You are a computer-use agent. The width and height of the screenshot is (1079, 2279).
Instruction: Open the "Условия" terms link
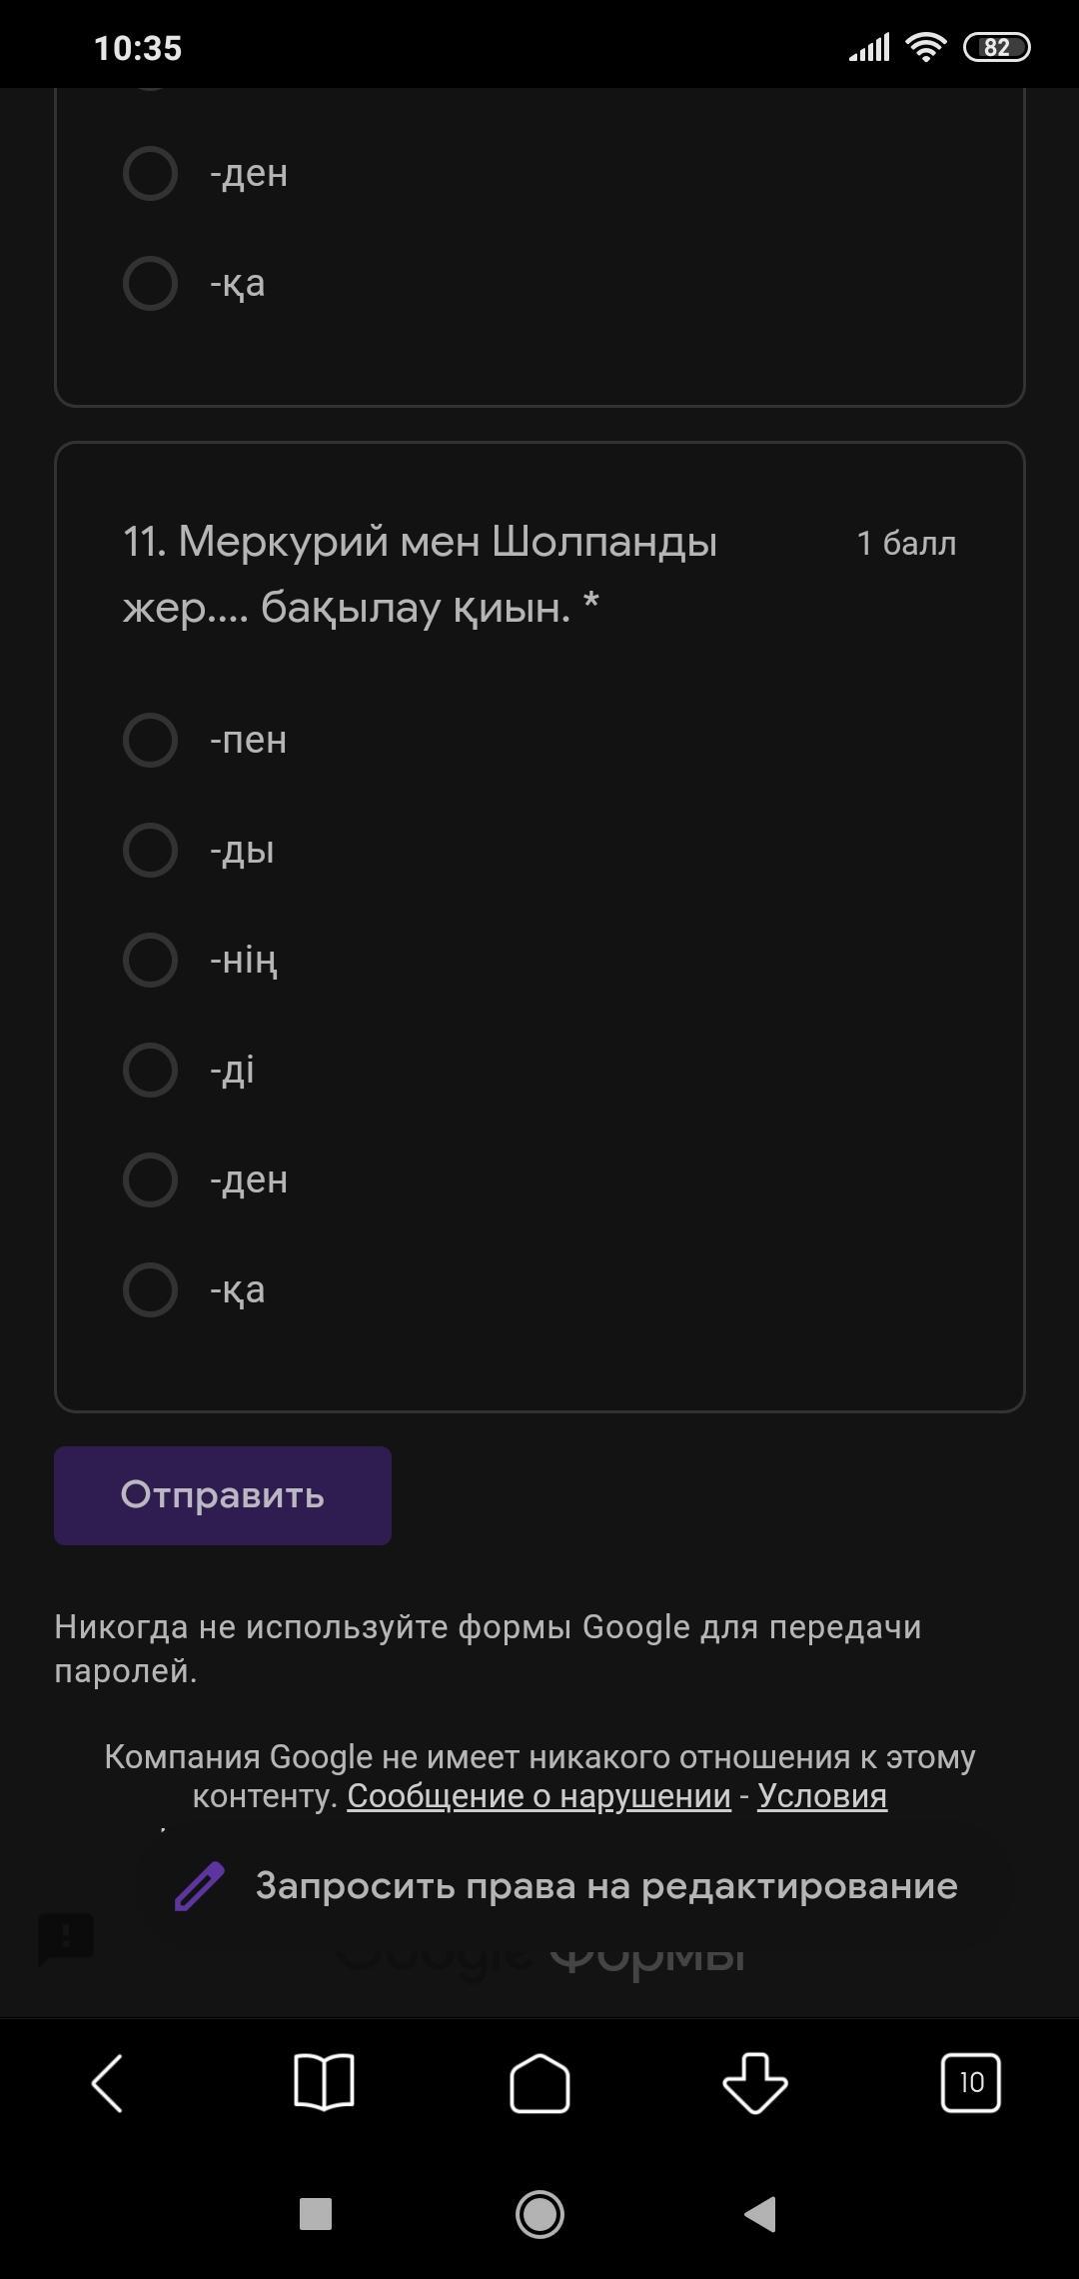[821, 1796]
